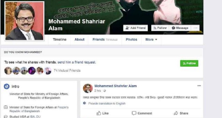
Task: Click the first mutual friend avatar
Action: [8, 71]
